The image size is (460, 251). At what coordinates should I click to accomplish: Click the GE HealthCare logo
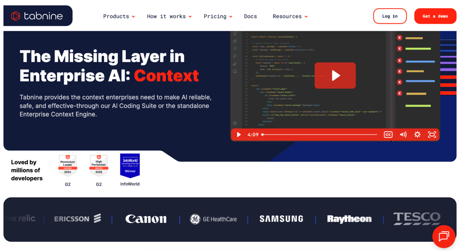213,219
